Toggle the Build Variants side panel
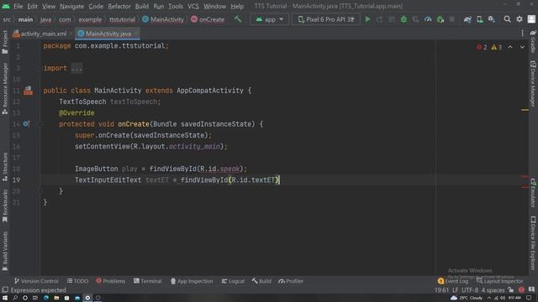 [x=5, y=252]
